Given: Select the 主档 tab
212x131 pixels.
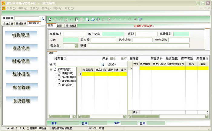Looking at the screenshot, I should [x=51, y=25].
